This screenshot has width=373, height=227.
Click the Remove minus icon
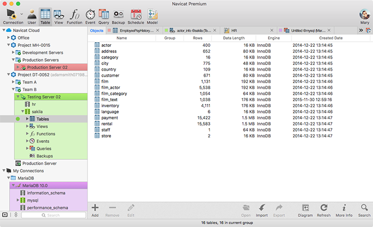pyautogui.click(x=112, y=208)
